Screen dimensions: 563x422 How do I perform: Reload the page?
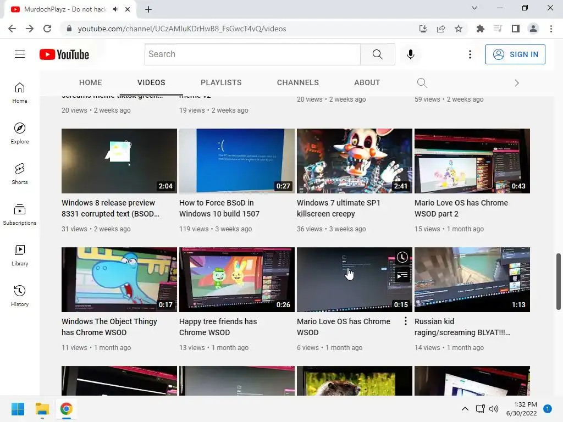tap(47, 29)
